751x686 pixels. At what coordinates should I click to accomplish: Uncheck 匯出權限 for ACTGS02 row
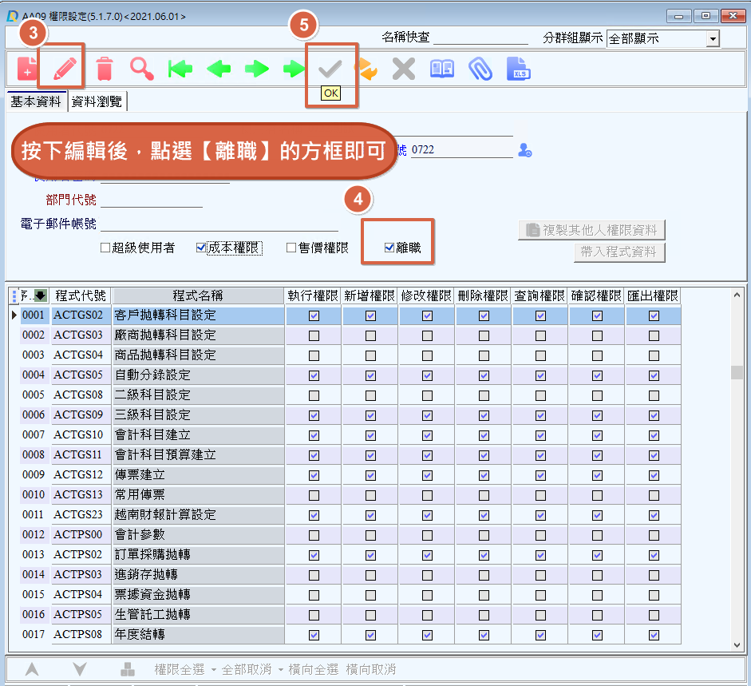(654, 315)
